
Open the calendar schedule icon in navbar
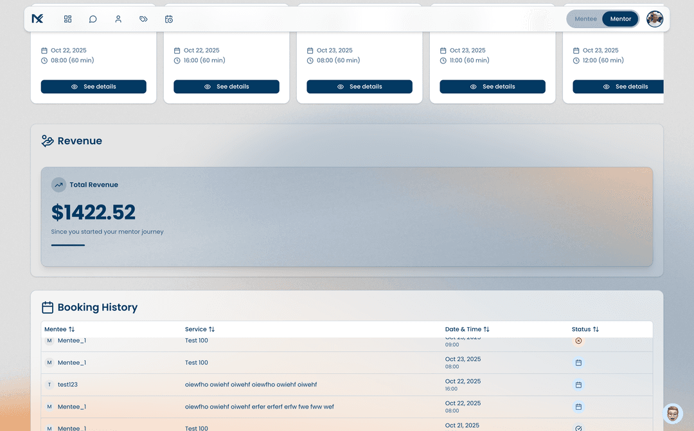[169, 19]
